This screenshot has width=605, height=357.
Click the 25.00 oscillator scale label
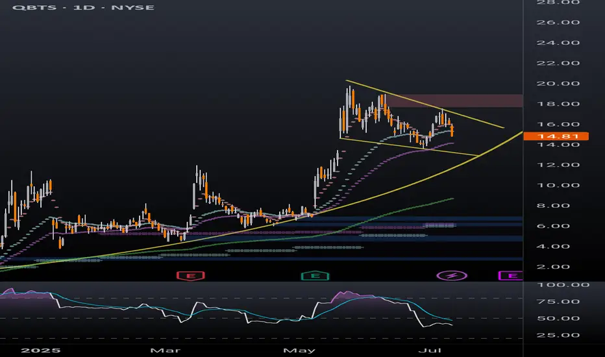pyautogui.click(x=558, y=335)
